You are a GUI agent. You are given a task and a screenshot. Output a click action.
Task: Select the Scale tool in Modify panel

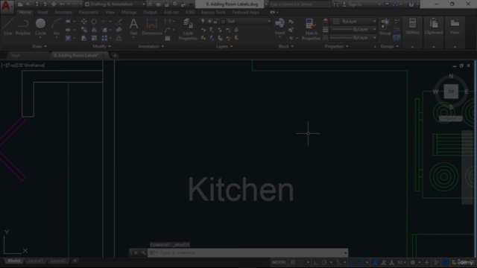click(x=94, y=38)
